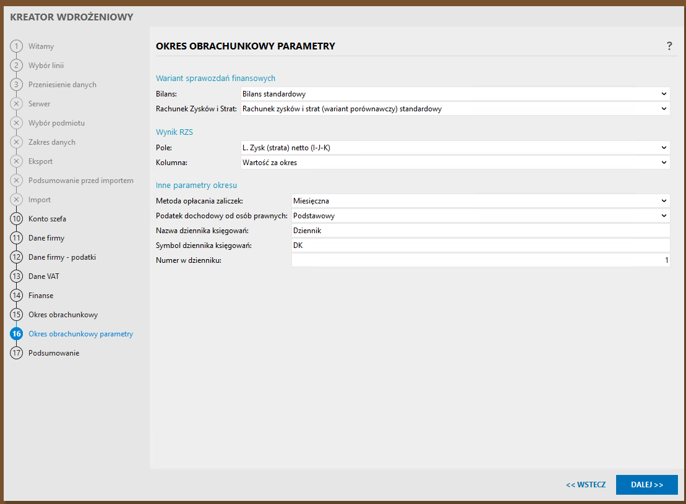
Task: Click step 10 circle icon for Konto szefa
Action: 17,219
